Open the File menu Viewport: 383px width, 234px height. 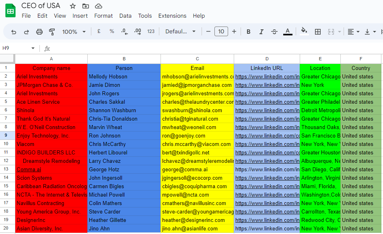pyautogui.click(x=26, y=16)
